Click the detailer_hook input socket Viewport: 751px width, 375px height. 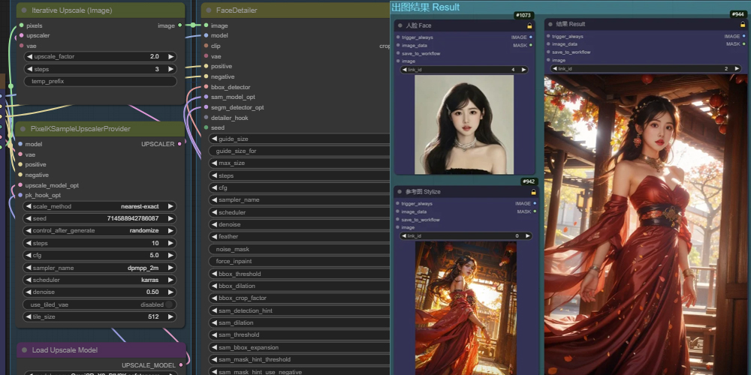(x=206, y=118)
